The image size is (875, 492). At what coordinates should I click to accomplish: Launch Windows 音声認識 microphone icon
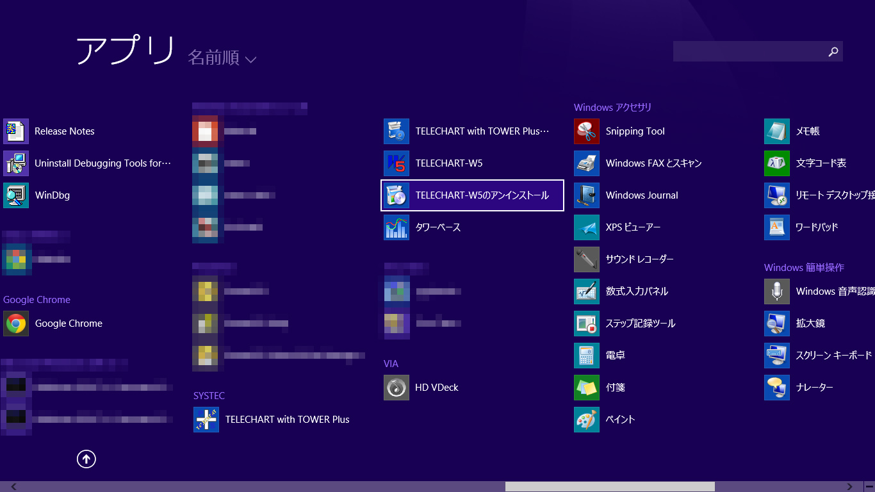[x=777, y=291]
